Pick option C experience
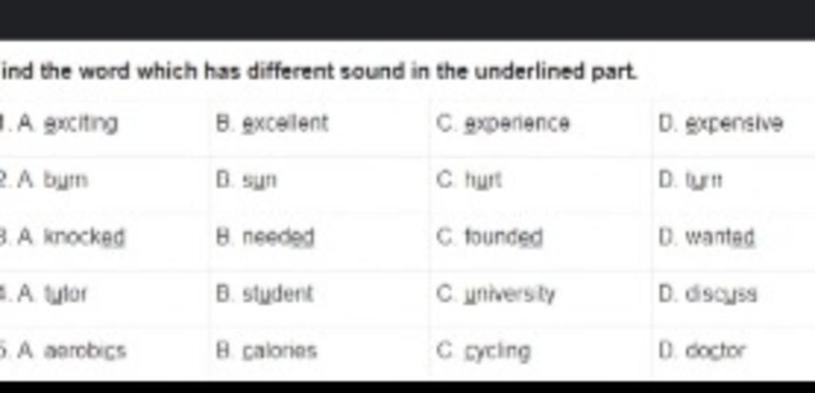 coord(503,124)
